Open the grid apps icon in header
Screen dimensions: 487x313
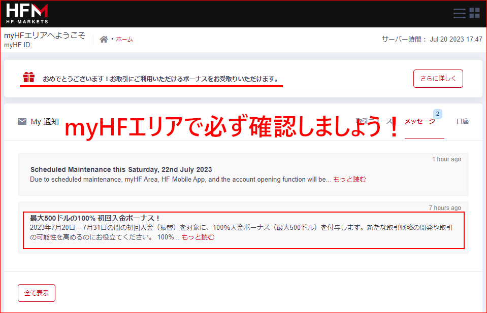tap(475, 13)
